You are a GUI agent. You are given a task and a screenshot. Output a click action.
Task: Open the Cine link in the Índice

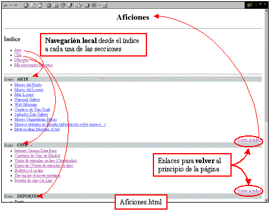pyautogui.click(x=18, y=55)
